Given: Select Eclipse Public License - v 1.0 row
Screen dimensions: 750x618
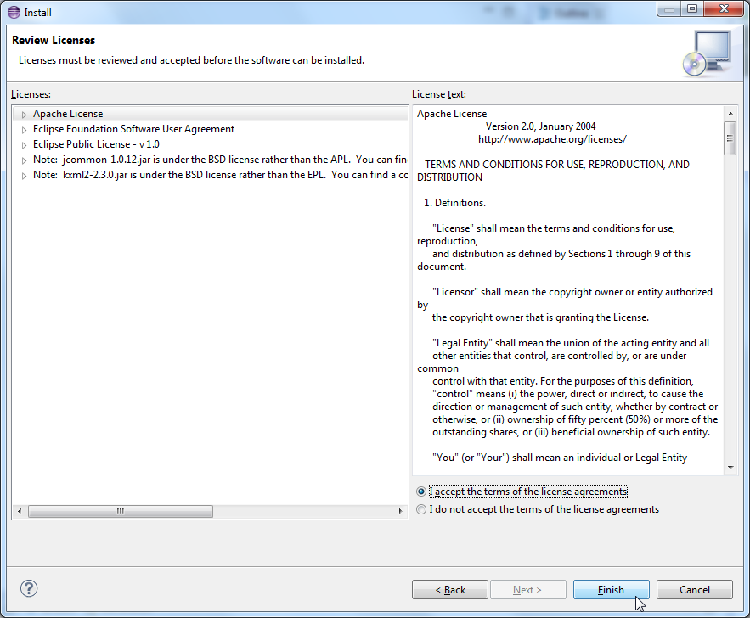Looking at the screenshot, I should pyautogui.click(x=211, y=144).
